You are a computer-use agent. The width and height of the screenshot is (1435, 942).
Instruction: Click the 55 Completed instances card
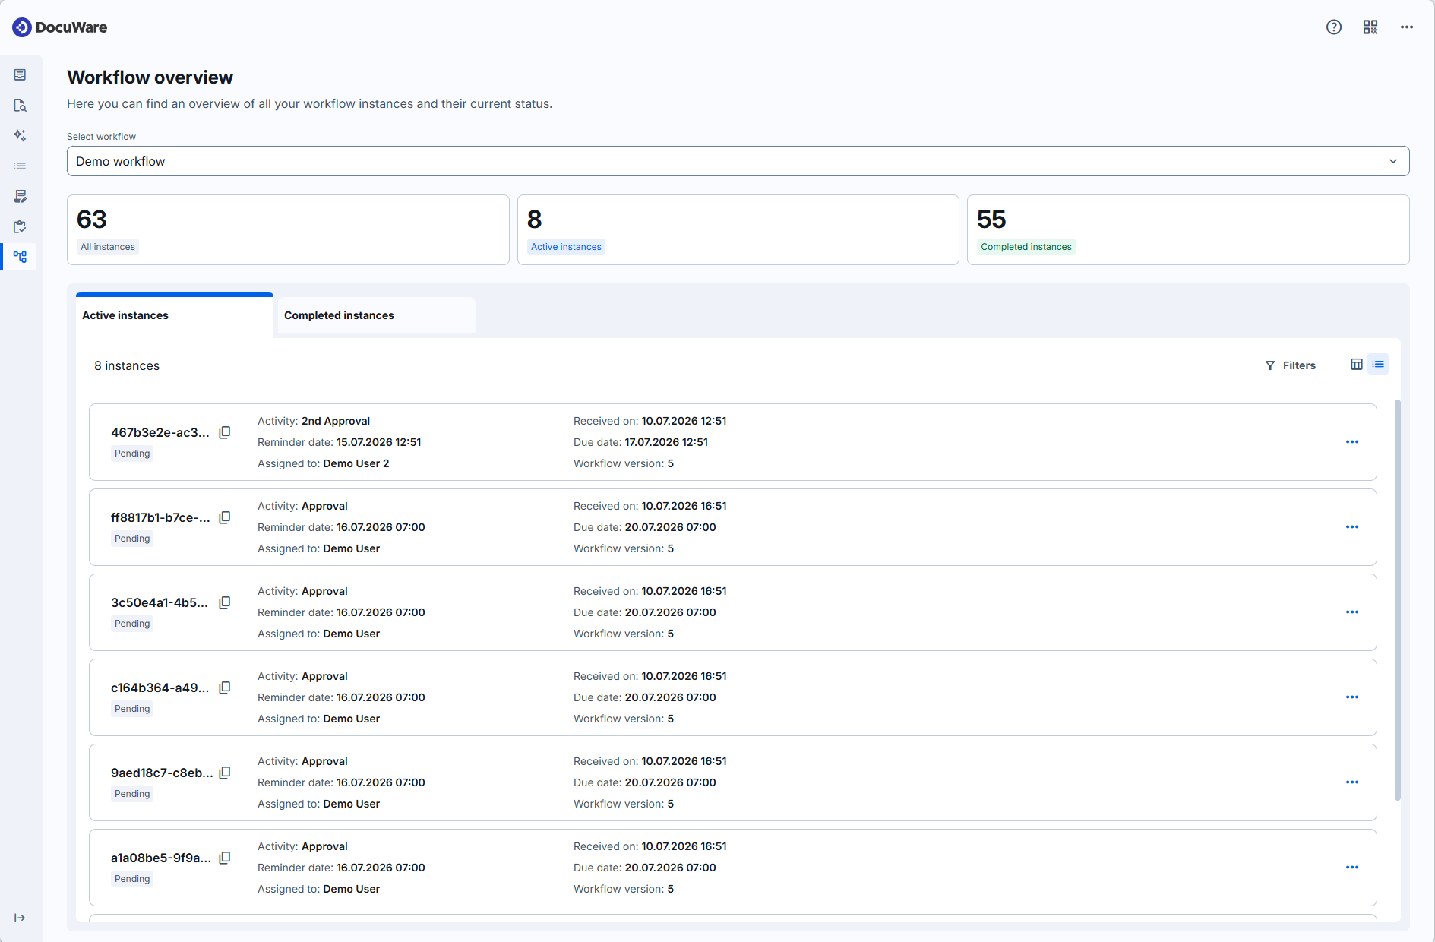pyautogui.click(x=1188, y=230)
